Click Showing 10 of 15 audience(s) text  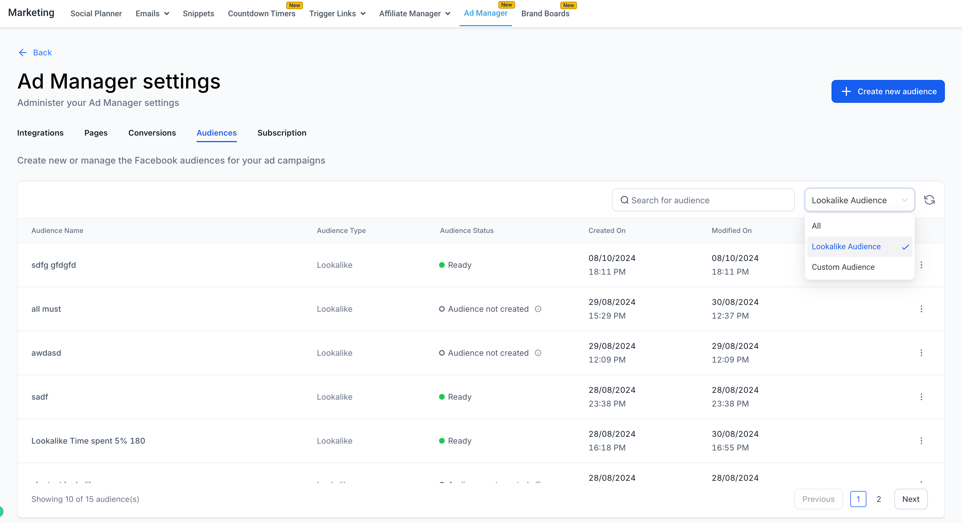[x=85, y=499]
